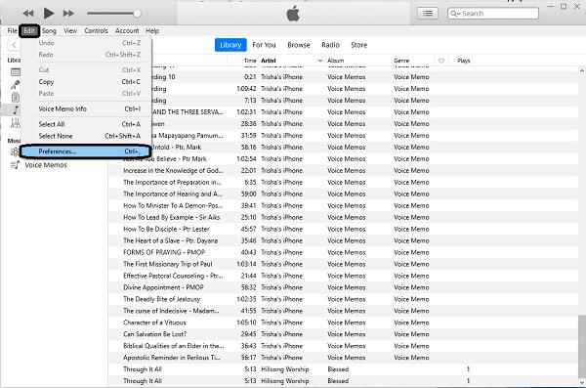Choose Select All in Edit menu

coord(86,124)
